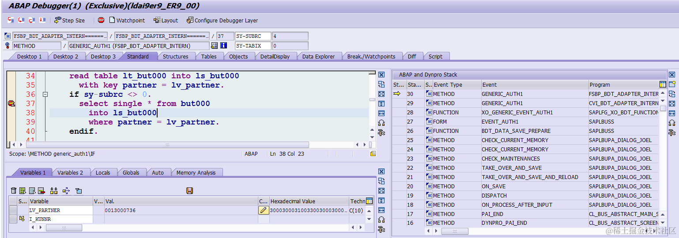Click the single Step Into icon

pos(11,20)
